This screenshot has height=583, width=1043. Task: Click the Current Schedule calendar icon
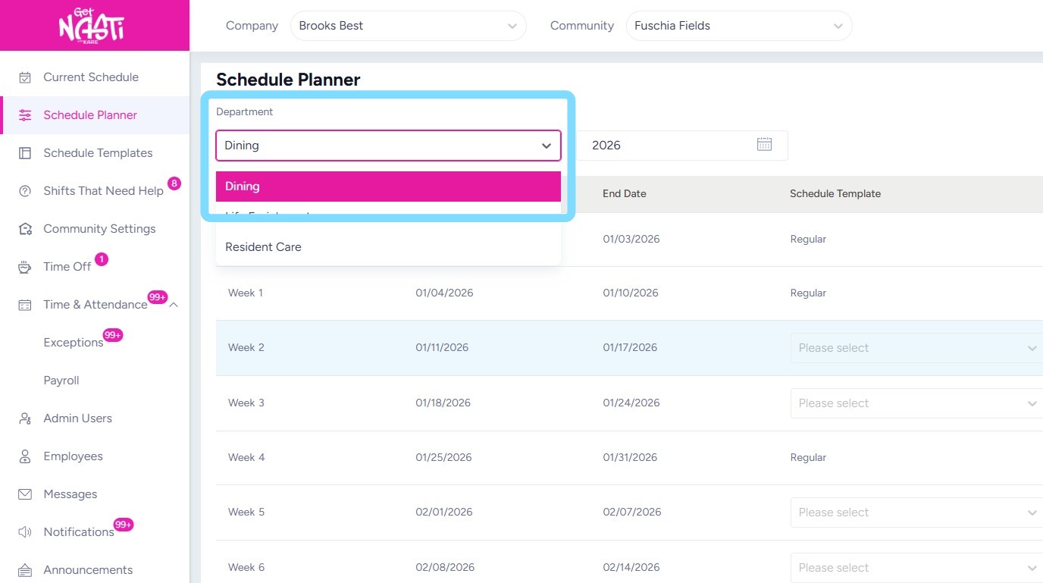[x=25, y=77]
